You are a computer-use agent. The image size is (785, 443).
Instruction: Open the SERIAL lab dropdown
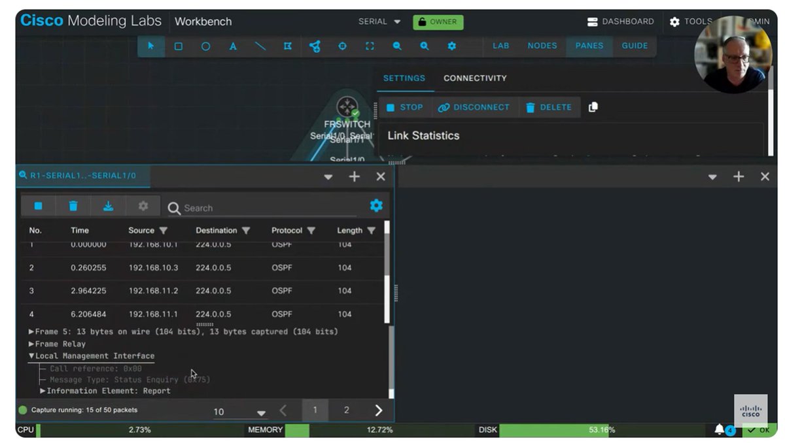pyautogui.click(x=379, y=22)
